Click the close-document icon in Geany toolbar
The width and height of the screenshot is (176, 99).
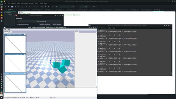(30, 7)
